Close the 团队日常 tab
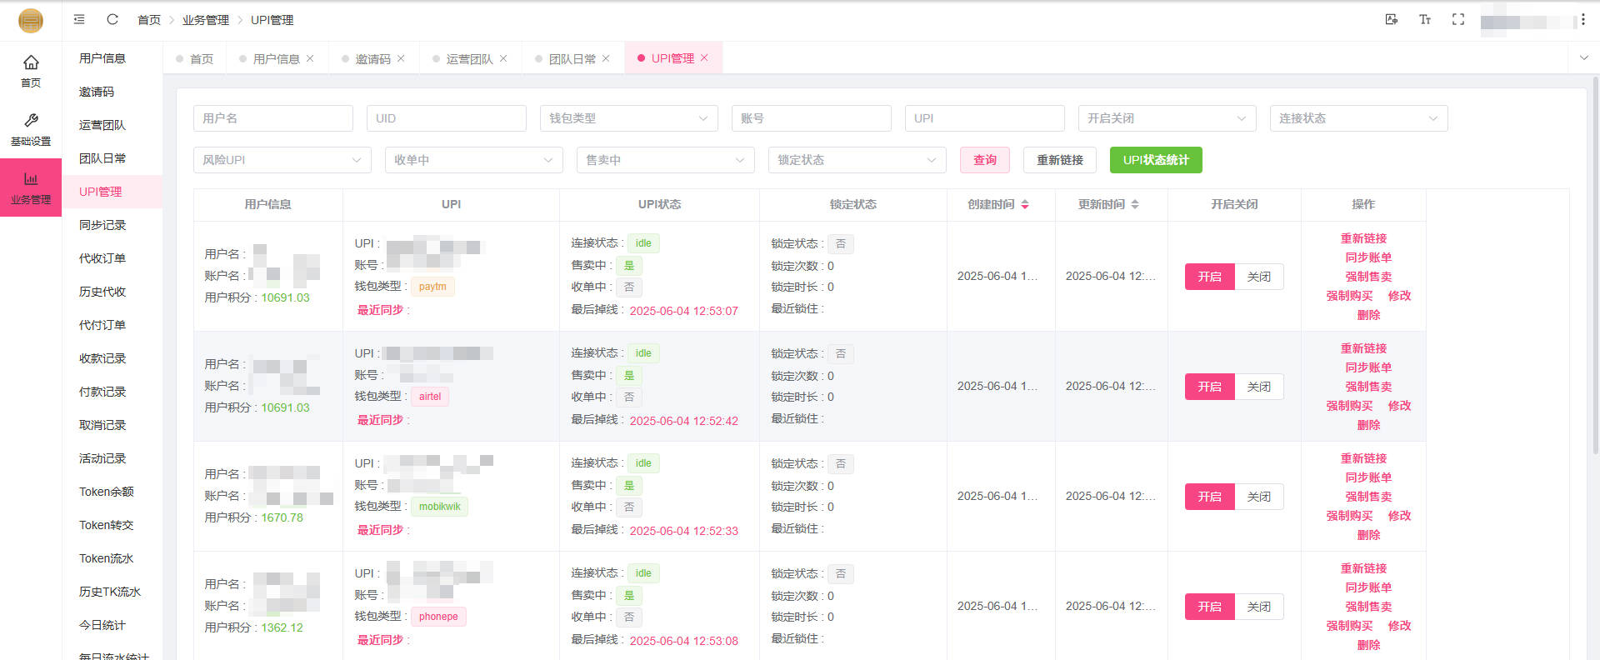1600x660 pixels. point(606,58)
